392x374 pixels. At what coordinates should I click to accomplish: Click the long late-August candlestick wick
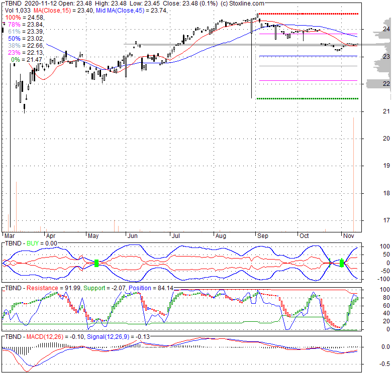(251, 66)
